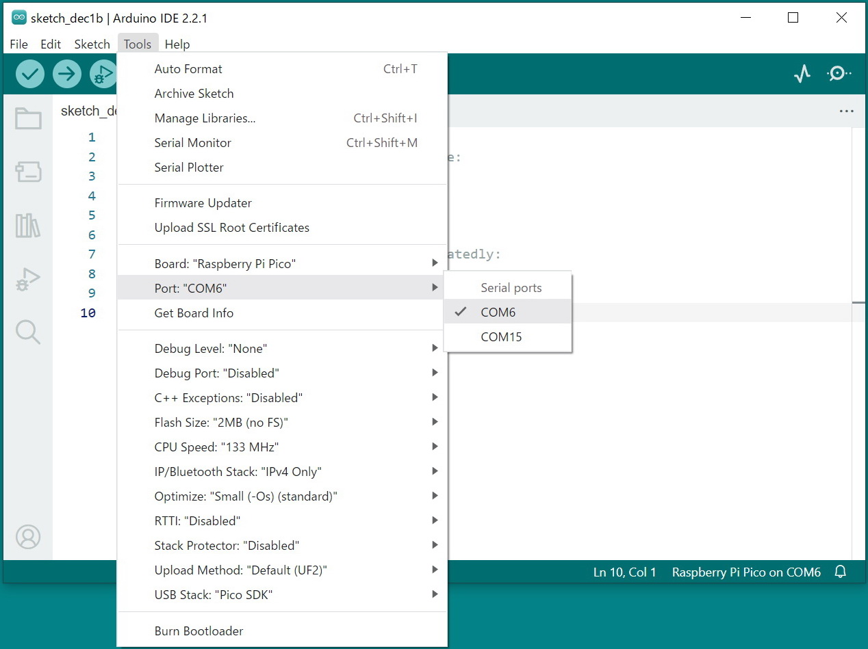This screenshot has width=868, height=649.
Task: Choose Serial Monitor menu entry
Action: coord(283,142)
